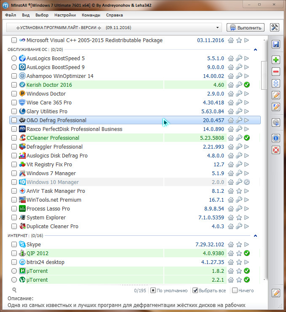Click the save floppy disk icon

[x=276, y=44]
